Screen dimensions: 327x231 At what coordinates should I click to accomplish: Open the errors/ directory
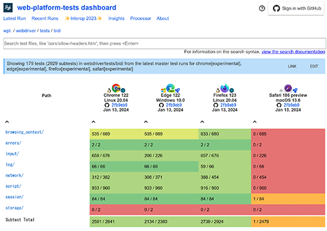click(13, 143)
